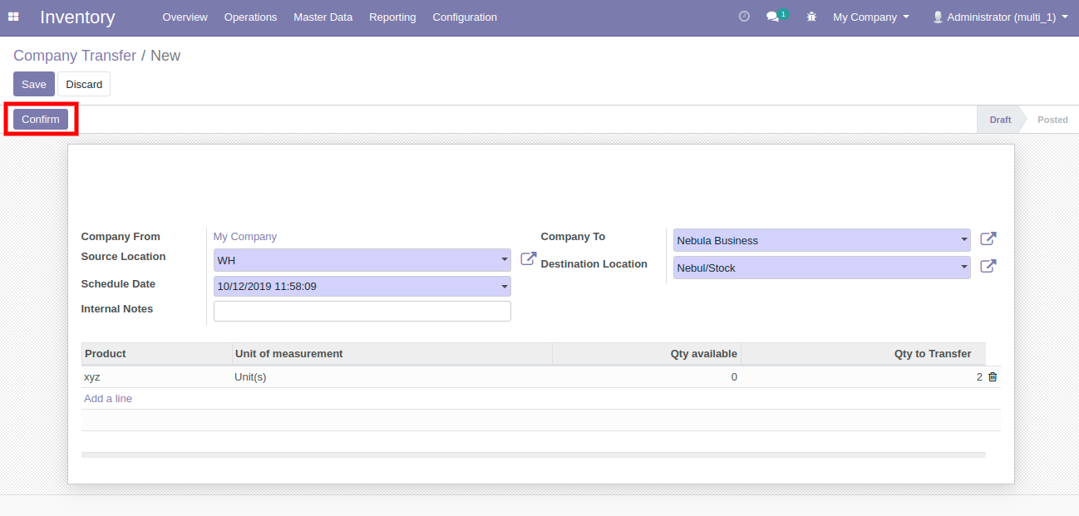1079x516 pixels.
Task: Expand the Source Location WH dropdown
Action: pyautogui.click(x=505, y=260)
